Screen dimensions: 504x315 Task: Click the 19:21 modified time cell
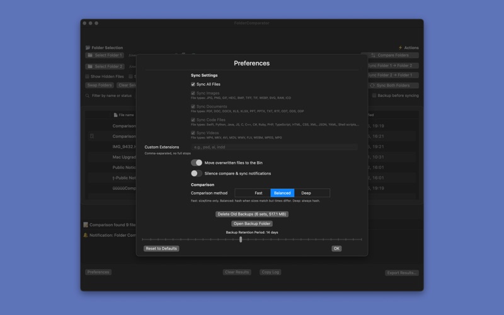[376, 147]
